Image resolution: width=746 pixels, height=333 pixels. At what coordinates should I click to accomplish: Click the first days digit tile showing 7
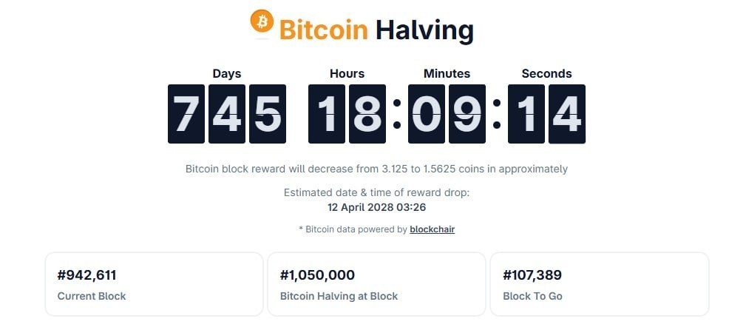tap(186, 114)
